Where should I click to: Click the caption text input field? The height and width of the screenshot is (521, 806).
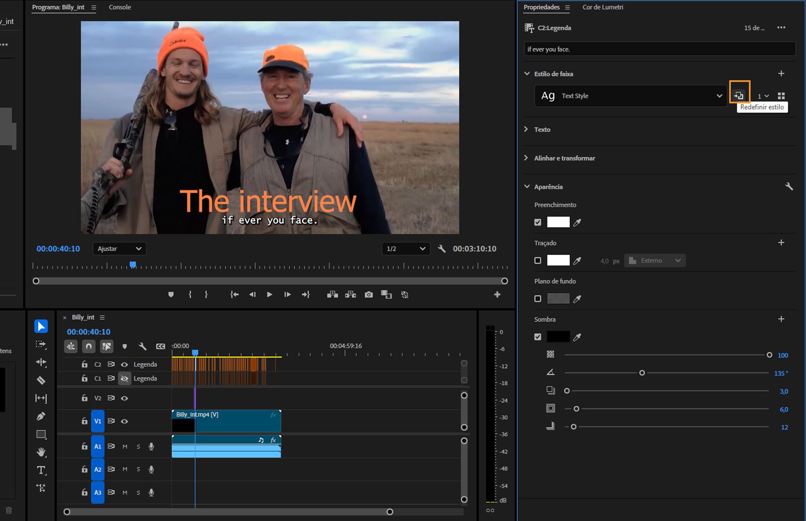(659, 49)
